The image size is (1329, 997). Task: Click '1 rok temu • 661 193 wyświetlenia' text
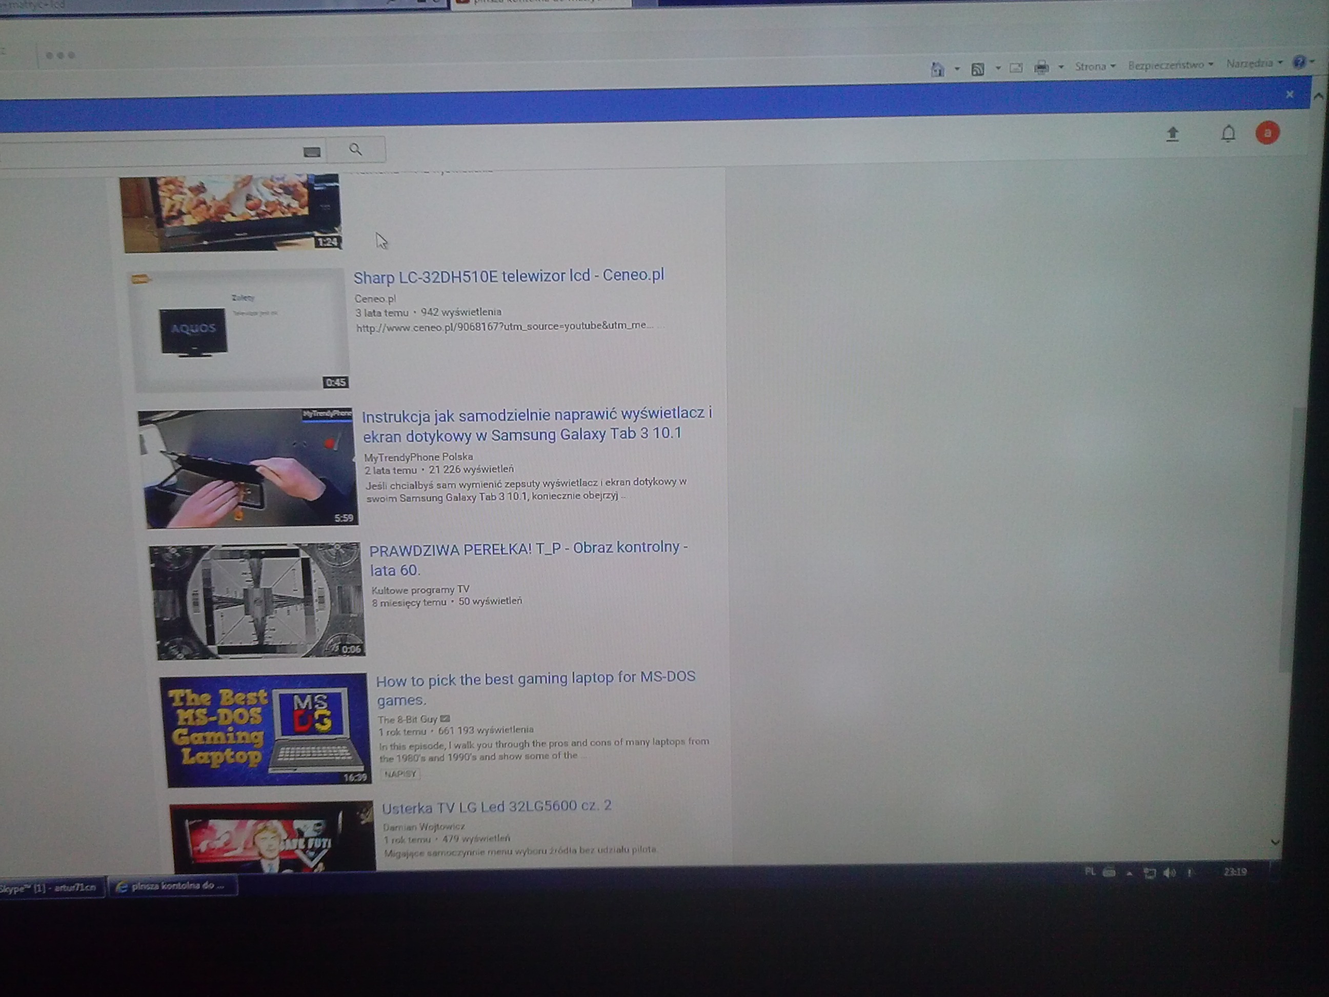click(456, 731)
